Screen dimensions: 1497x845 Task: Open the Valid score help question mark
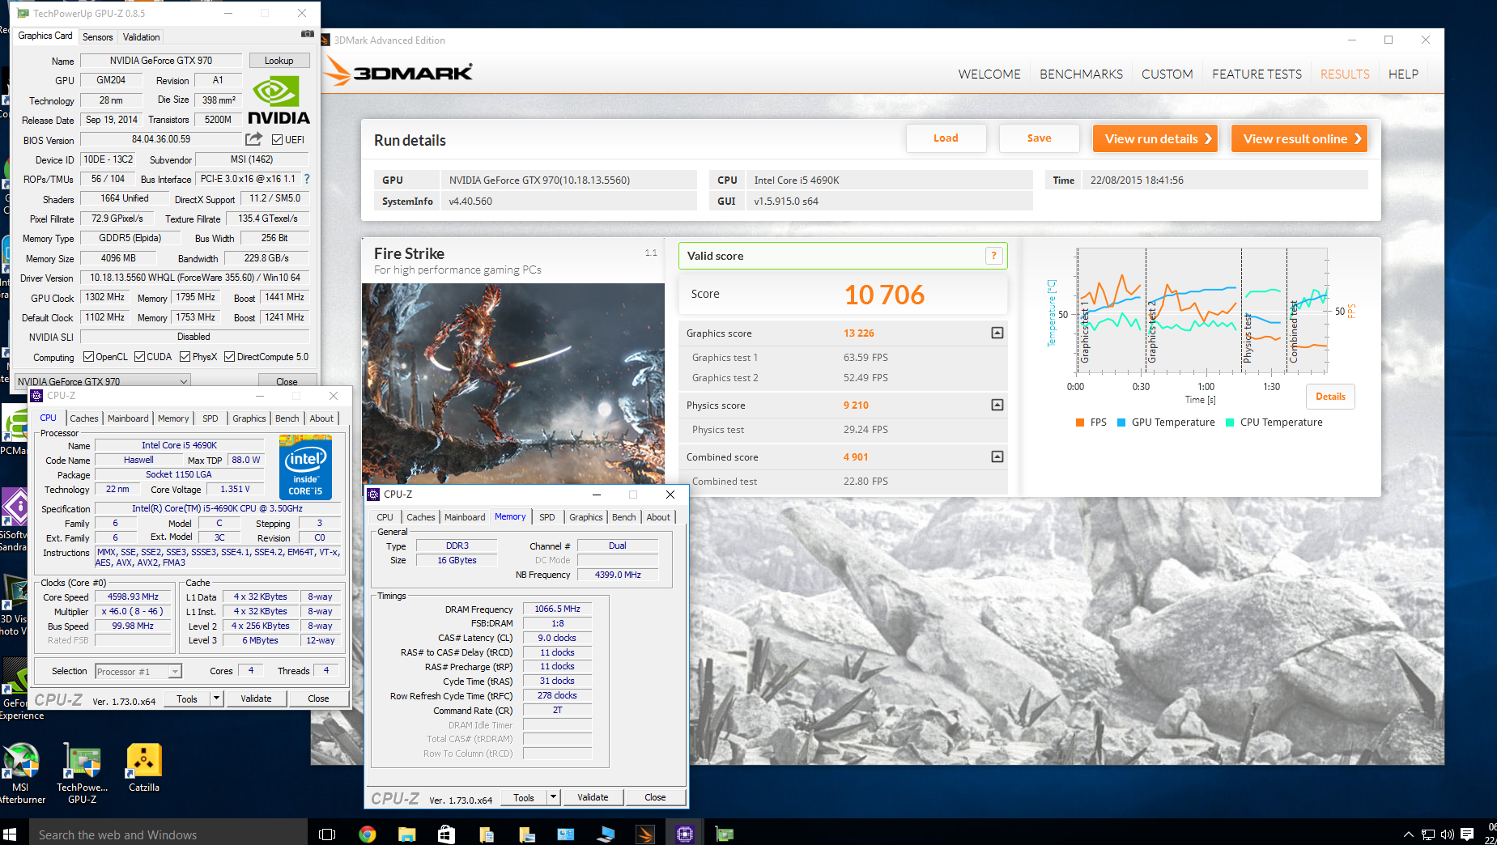point(994,256)
